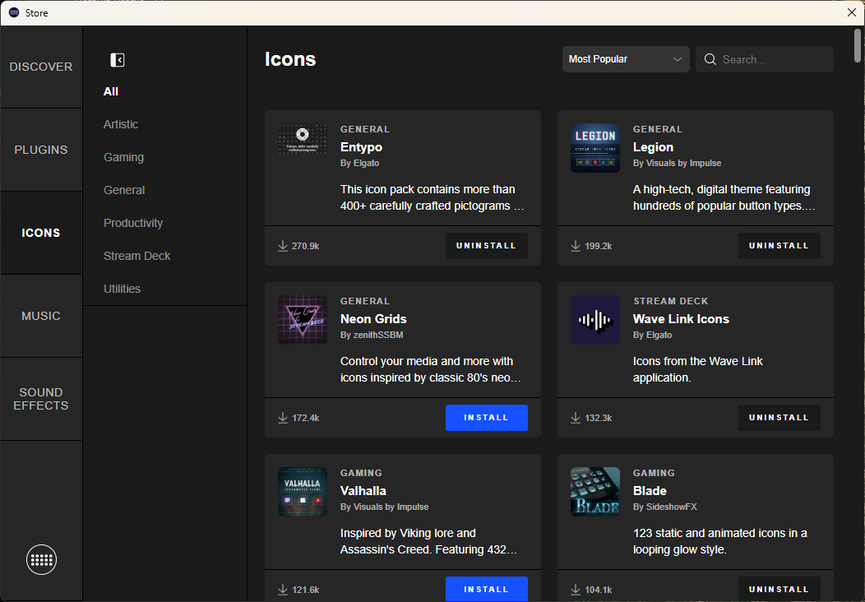This screenshot has width=865, height=602.
Task: Open the Wave Link Icons title
Action: [681, 319]
